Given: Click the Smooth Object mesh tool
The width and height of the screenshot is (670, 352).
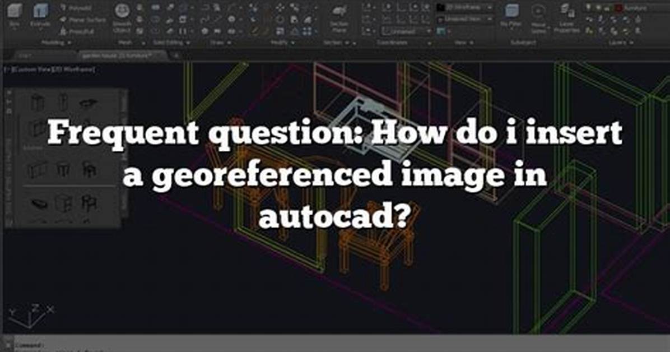Looking at the screenshot, I should (x=122, y=18).
